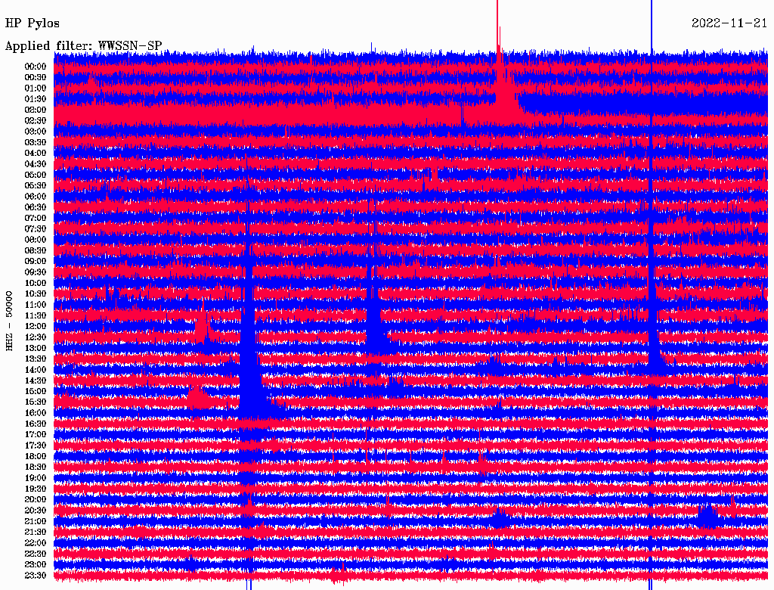Viewport: 774px width, 590px height.
Task: Click the 22:00 time label
Action: click(x=36, y=543)
